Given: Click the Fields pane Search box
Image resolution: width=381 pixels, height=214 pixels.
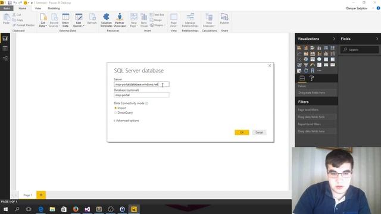Looking at the screenshot, I should (x=360, y=50).
